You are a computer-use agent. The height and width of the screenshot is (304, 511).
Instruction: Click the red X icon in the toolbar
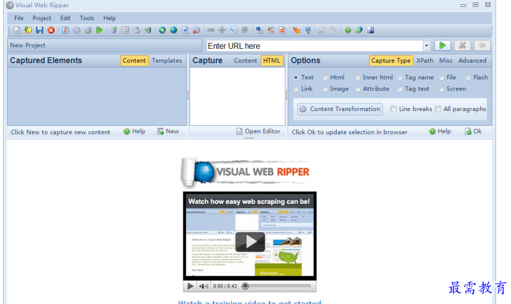[51, 30]
